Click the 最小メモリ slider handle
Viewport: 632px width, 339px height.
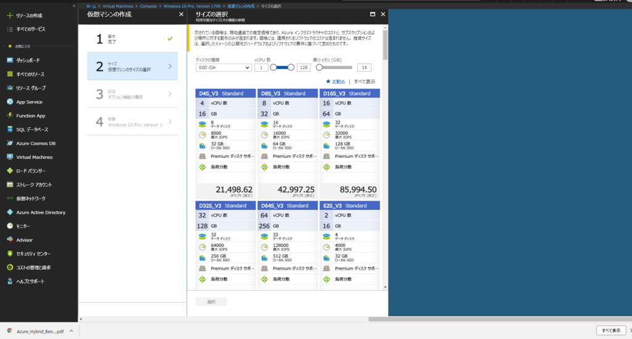pyautogui.click(x=319, y=67)
